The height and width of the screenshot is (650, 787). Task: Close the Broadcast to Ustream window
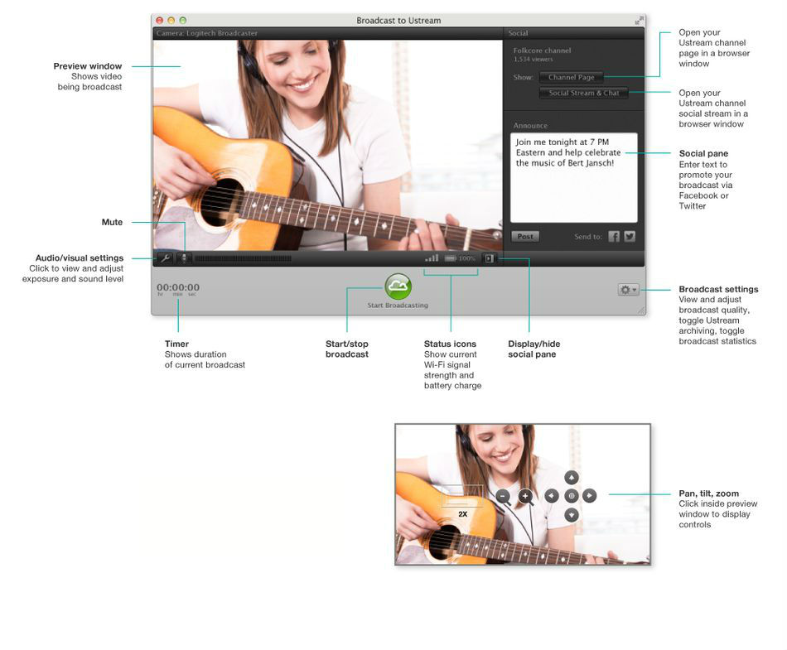(x=160, y=21)
